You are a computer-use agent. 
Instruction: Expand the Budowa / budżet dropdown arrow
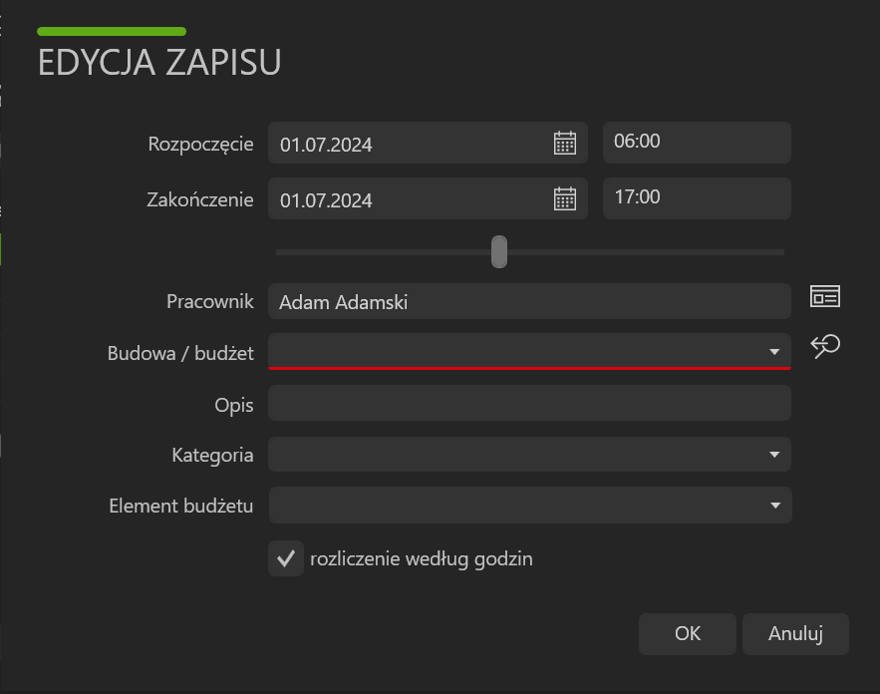(774, 352)
